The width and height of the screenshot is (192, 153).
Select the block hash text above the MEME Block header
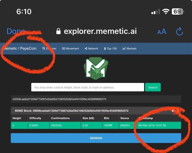[59, 99]
